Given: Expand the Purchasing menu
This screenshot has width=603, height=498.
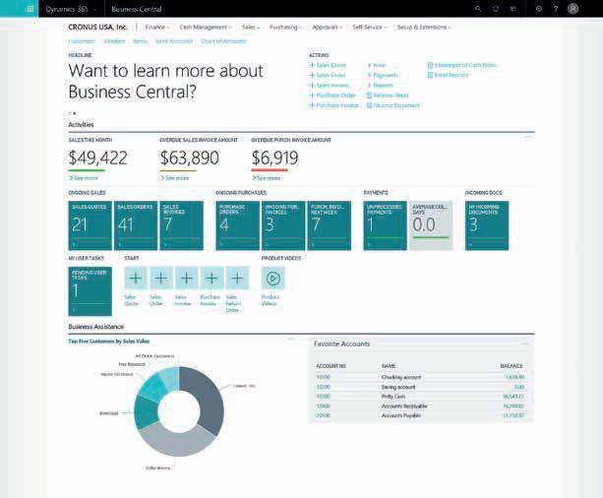Looking at the screenshot, I should click(285, 27).
